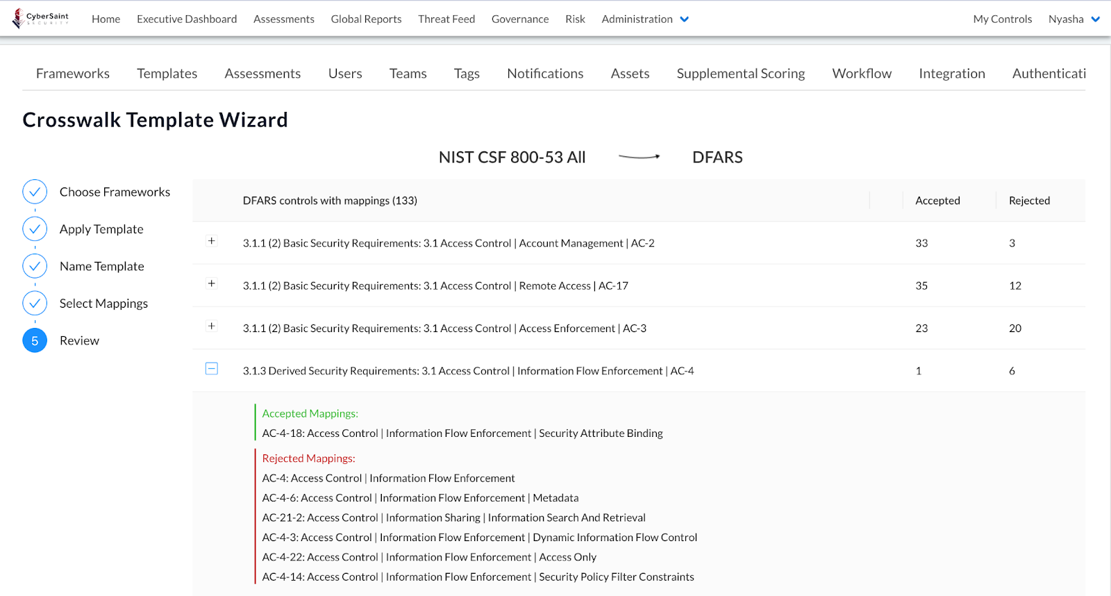Viewport: 1111px width, 596px height.
Task: Switch to the Templates tab
Action: tap(167, 73)
